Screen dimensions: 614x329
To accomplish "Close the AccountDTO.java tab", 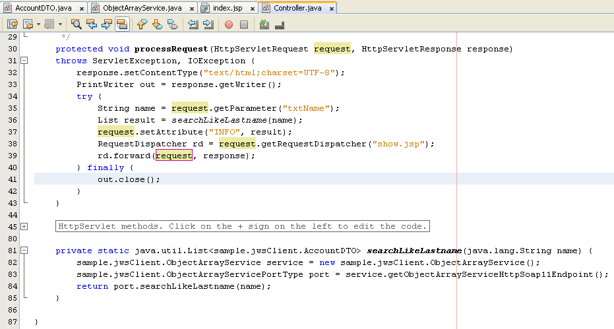I will point(82,9).
